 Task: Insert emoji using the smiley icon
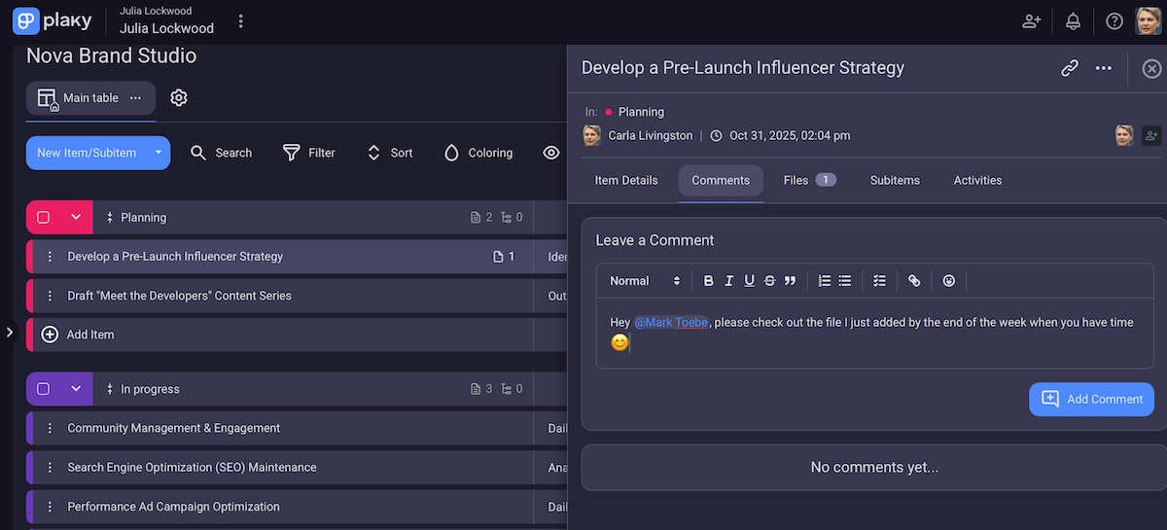point(948,281)
